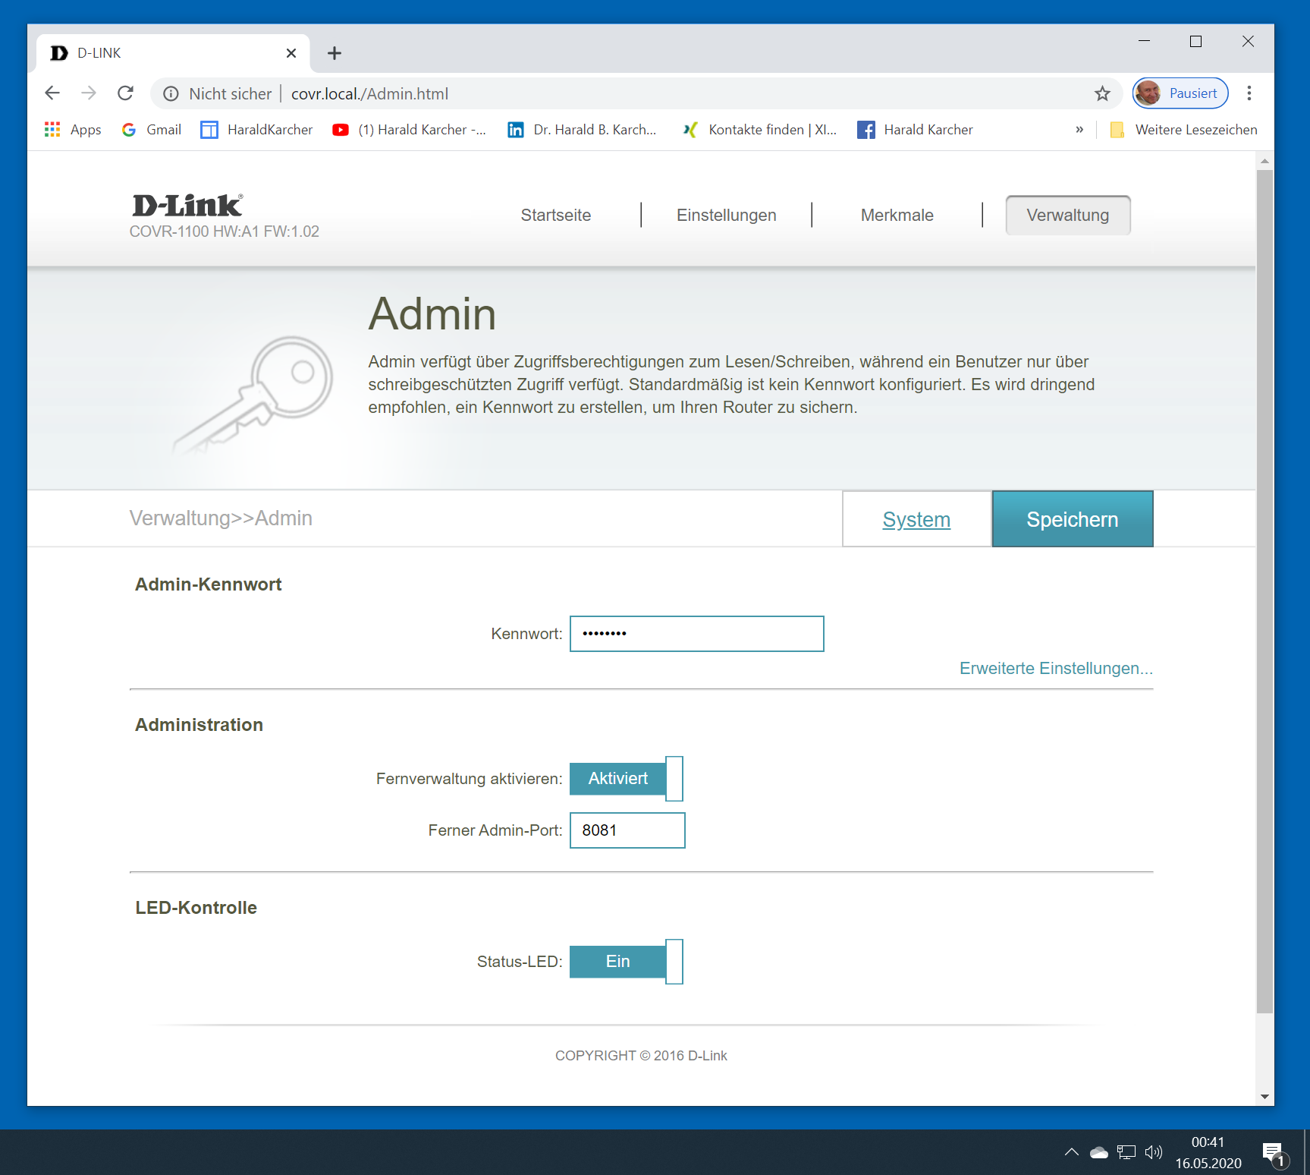Viewport: 1310px width, 1175px height.
Task: Open the Apps grid bookmark
Action: point(73,130)
